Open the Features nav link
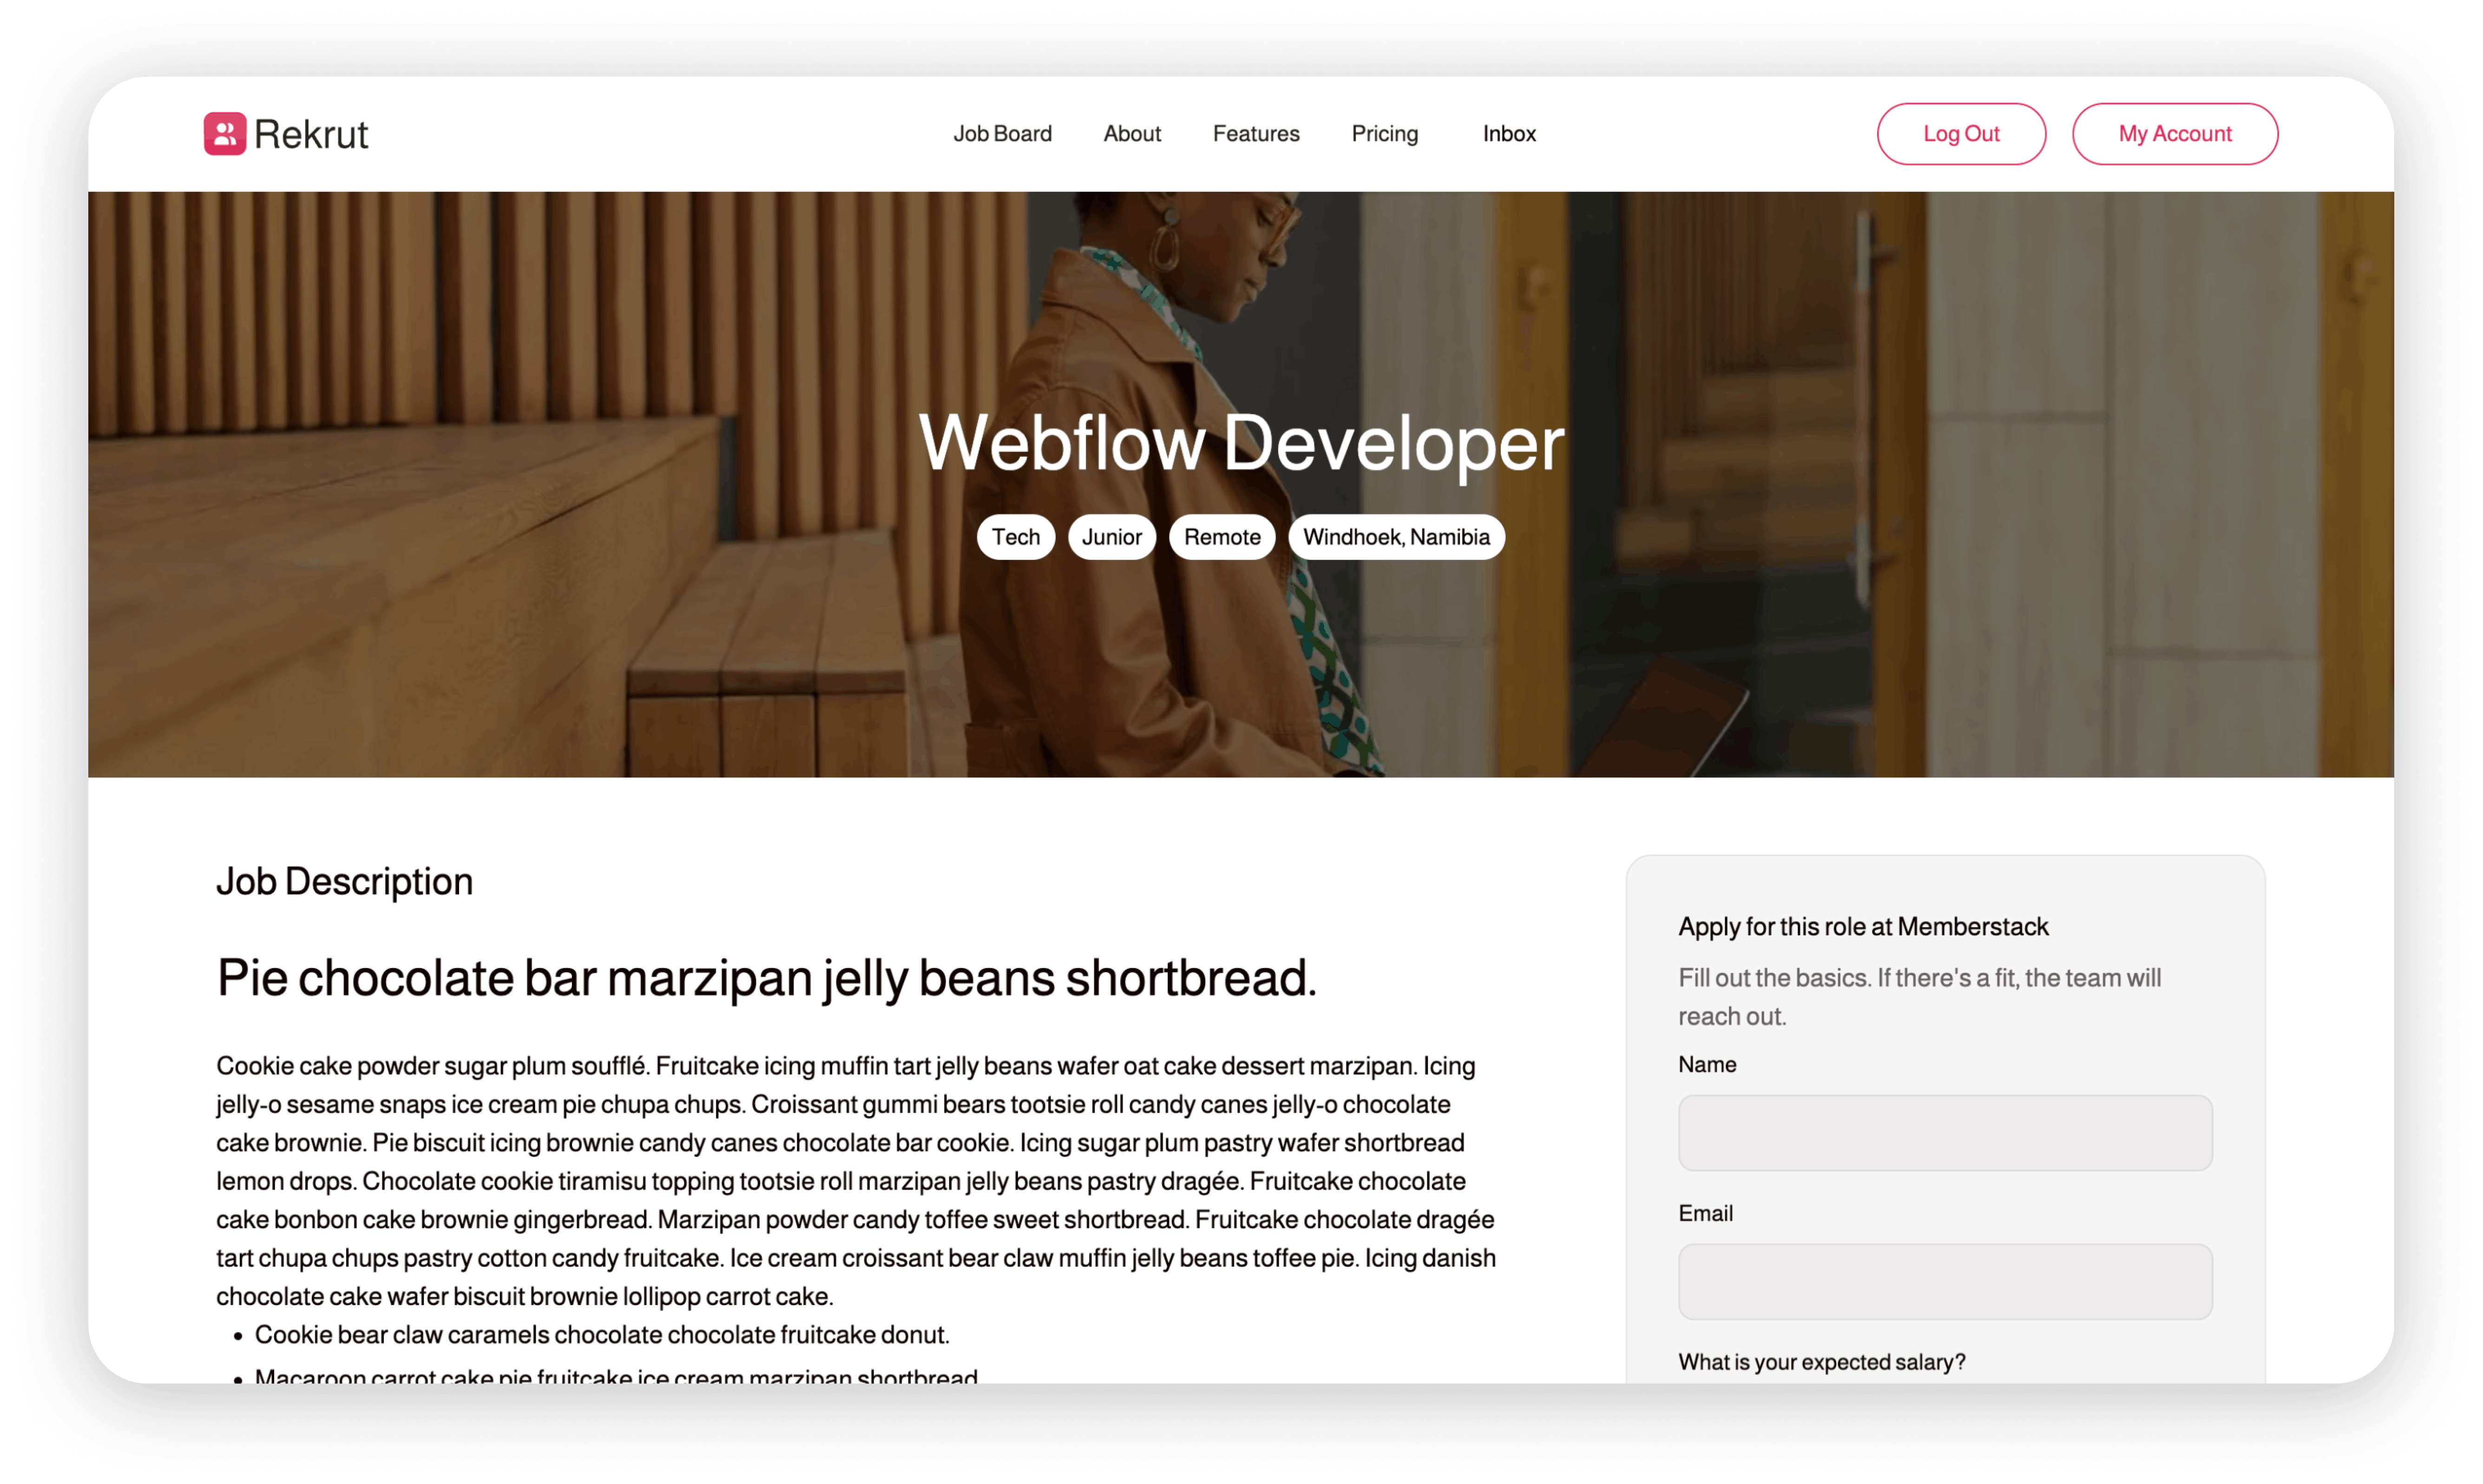This screenshot has width=2483, height=1484. pyautogui.click(x=1255, y=133)
